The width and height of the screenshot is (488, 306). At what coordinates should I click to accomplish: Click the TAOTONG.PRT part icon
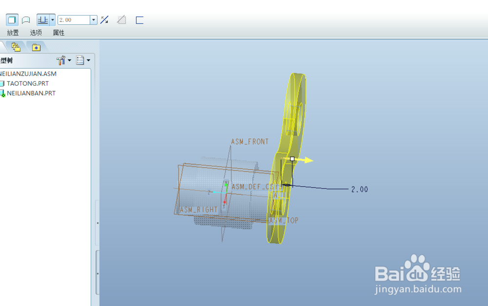click(2, 84)
